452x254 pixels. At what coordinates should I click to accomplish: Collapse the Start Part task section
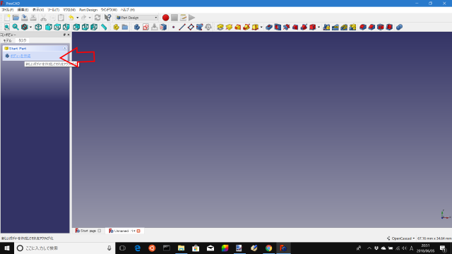click(x=65, y=49)
